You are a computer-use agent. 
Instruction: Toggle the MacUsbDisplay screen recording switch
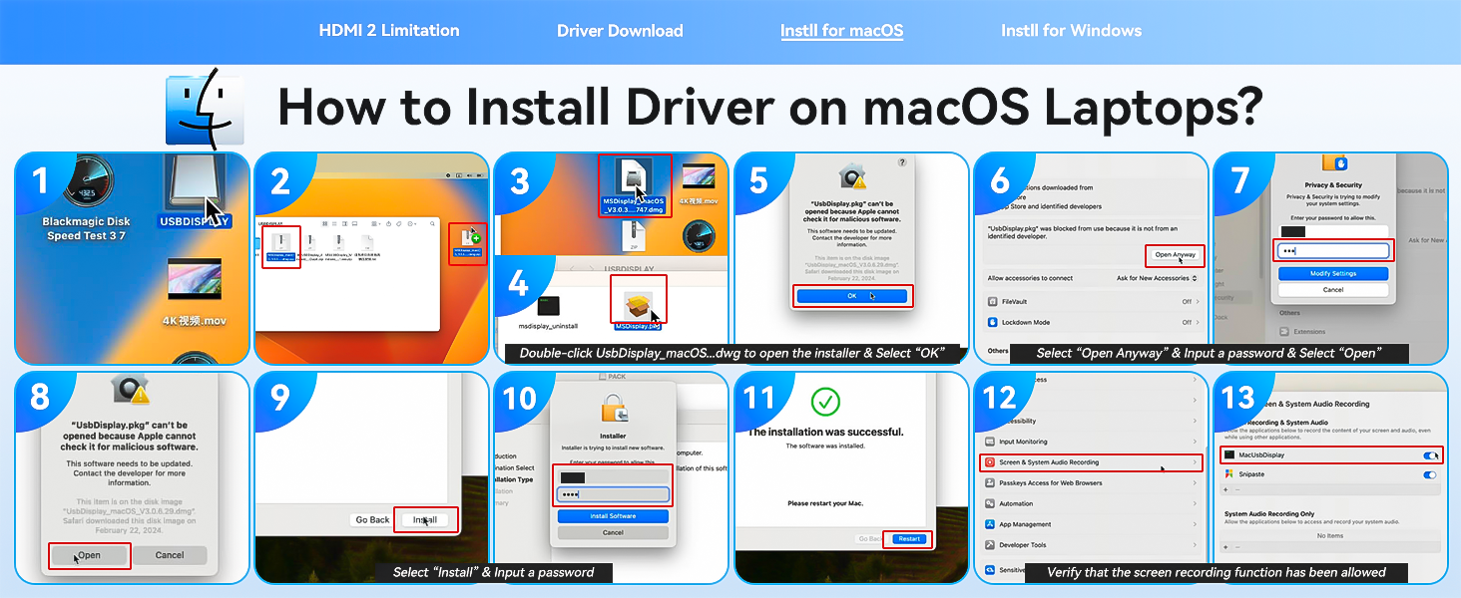tap(1431, 455)
